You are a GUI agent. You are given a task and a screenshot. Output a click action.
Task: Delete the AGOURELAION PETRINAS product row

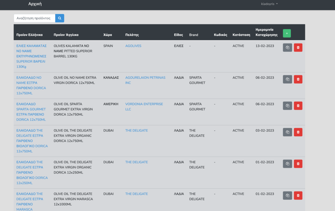(298, 79)
